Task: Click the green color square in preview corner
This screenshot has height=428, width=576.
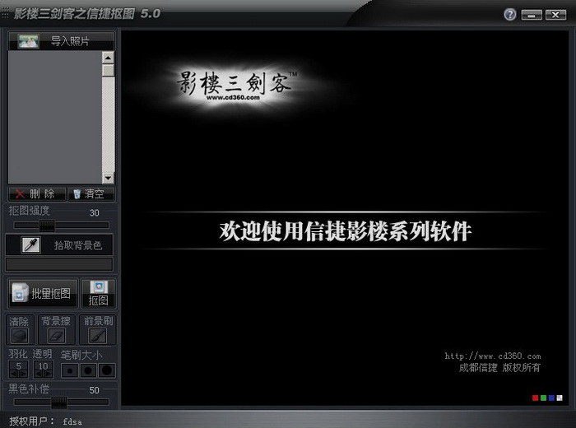Action: tap(543, 398)
